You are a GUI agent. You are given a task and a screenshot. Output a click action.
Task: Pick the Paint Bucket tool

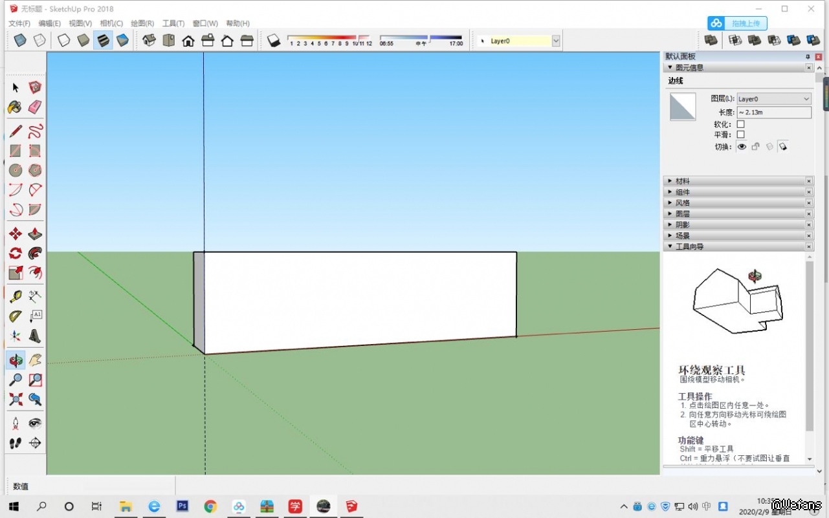point(16,107)
